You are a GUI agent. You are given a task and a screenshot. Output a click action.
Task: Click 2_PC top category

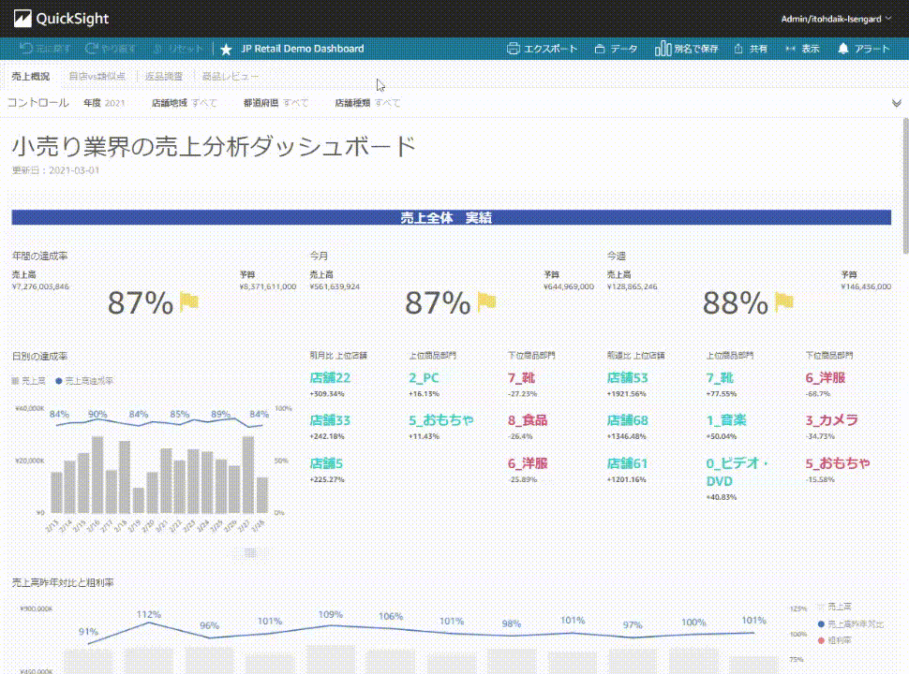point(424,377)
